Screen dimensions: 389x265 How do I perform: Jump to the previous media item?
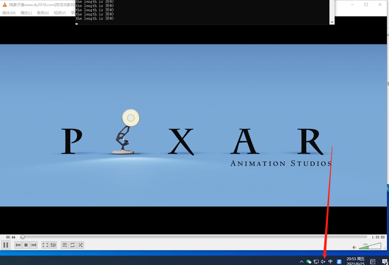pos(18,245)
